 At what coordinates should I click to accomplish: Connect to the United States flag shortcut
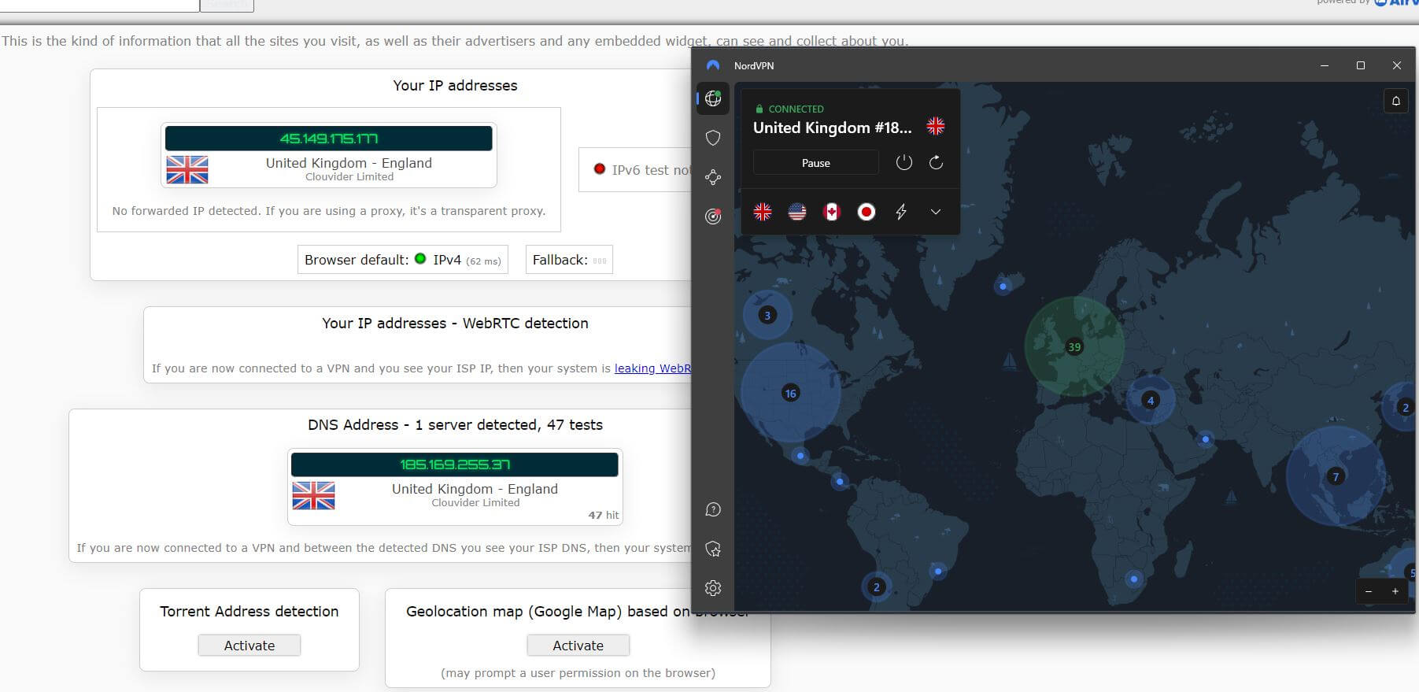click(x=797, y=212)
